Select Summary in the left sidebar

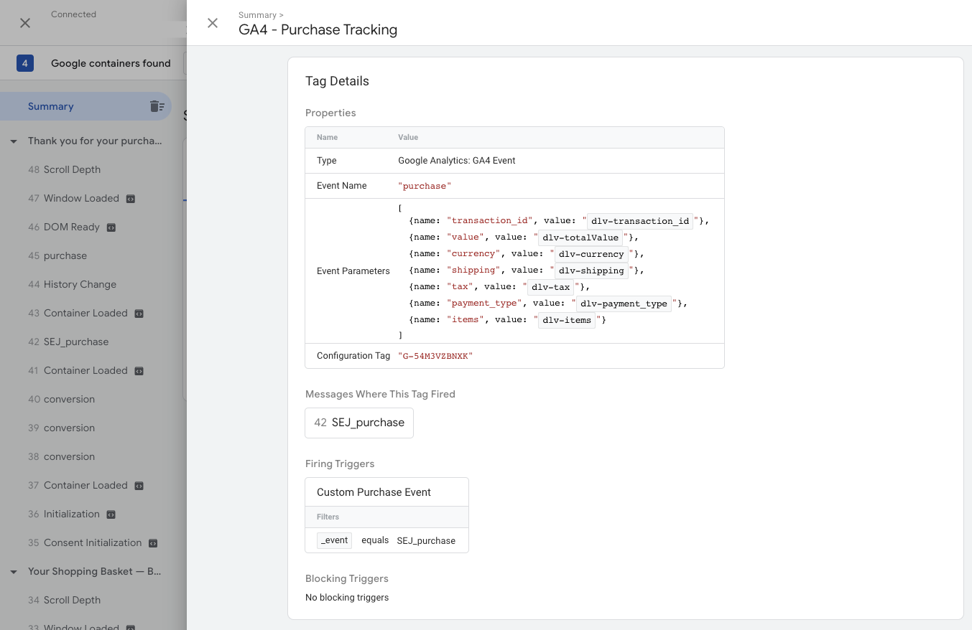pos(51,105)
